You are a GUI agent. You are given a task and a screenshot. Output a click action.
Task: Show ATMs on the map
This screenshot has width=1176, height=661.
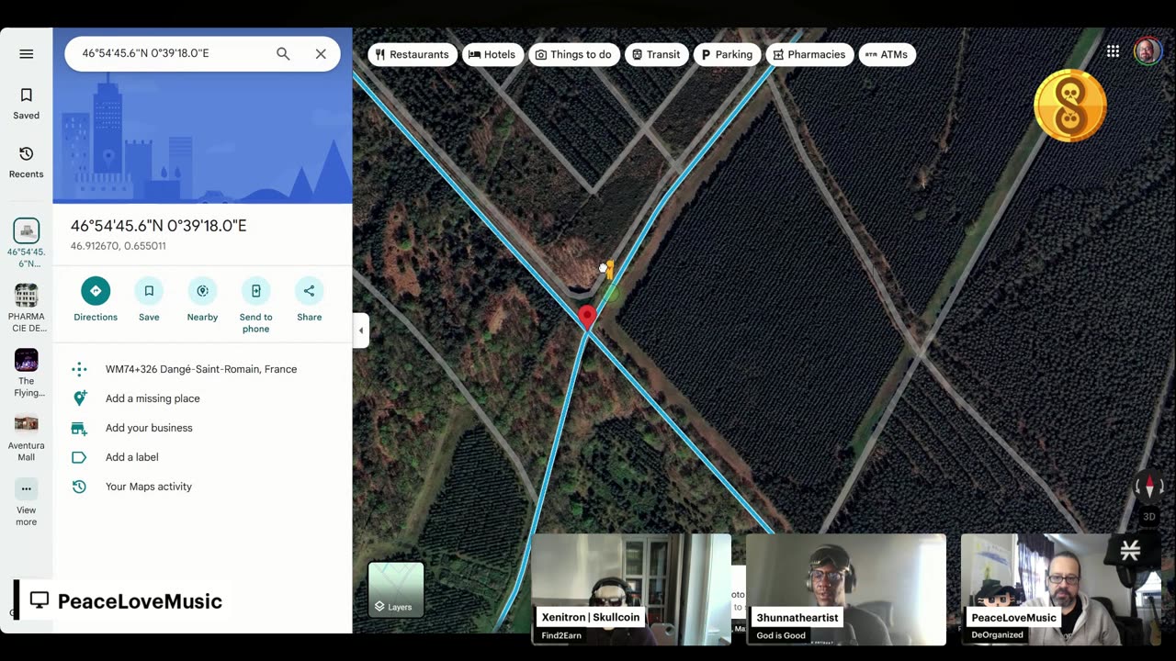point(887,54)
